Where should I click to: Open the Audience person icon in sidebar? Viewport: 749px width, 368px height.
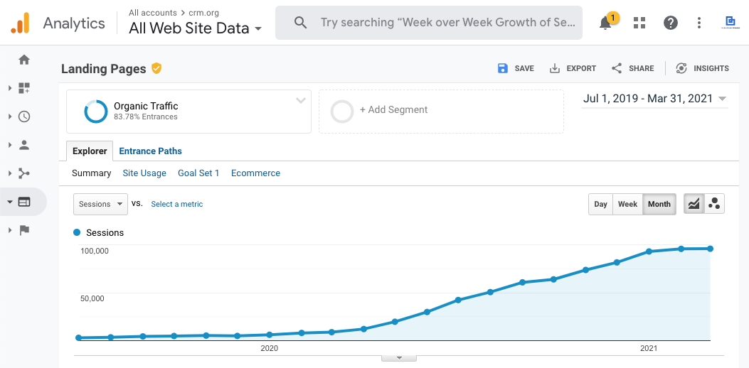(x=24, y=145)
